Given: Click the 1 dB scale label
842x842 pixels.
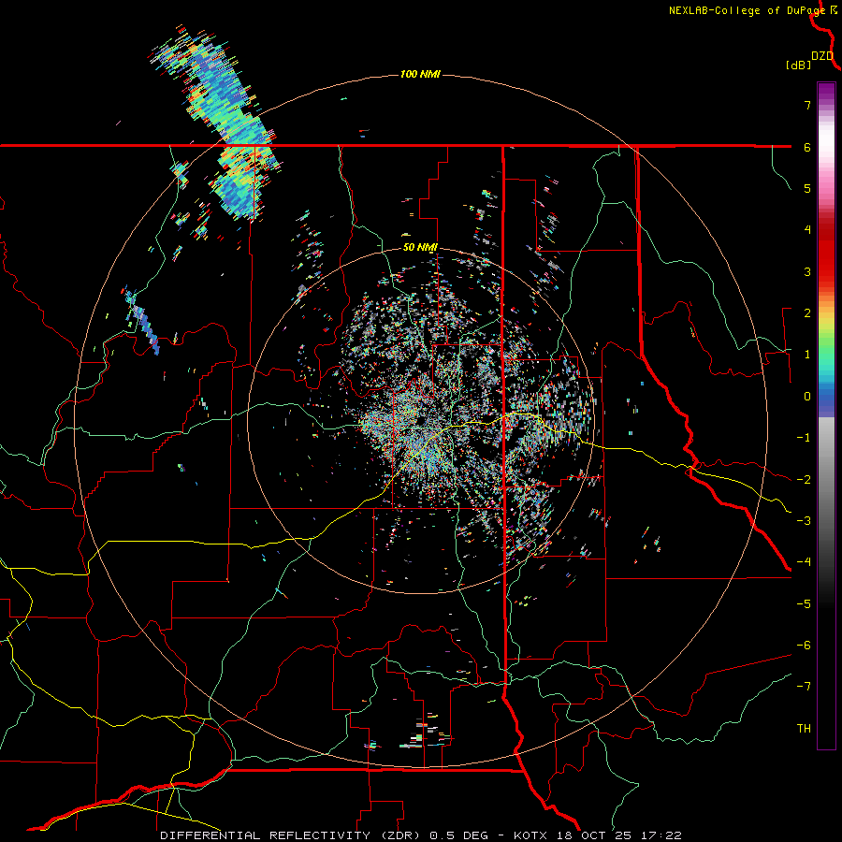Looking at the screenshot, I should pos(807,355).
